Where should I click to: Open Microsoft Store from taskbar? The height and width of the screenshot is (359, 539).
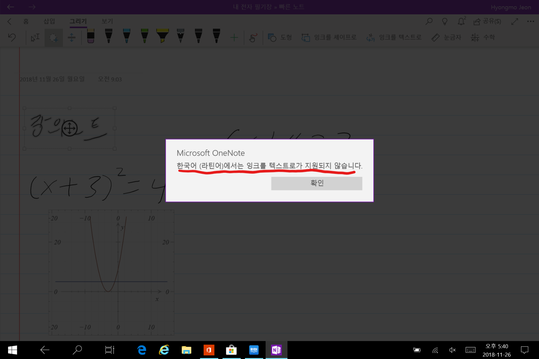tap(231, 350)
